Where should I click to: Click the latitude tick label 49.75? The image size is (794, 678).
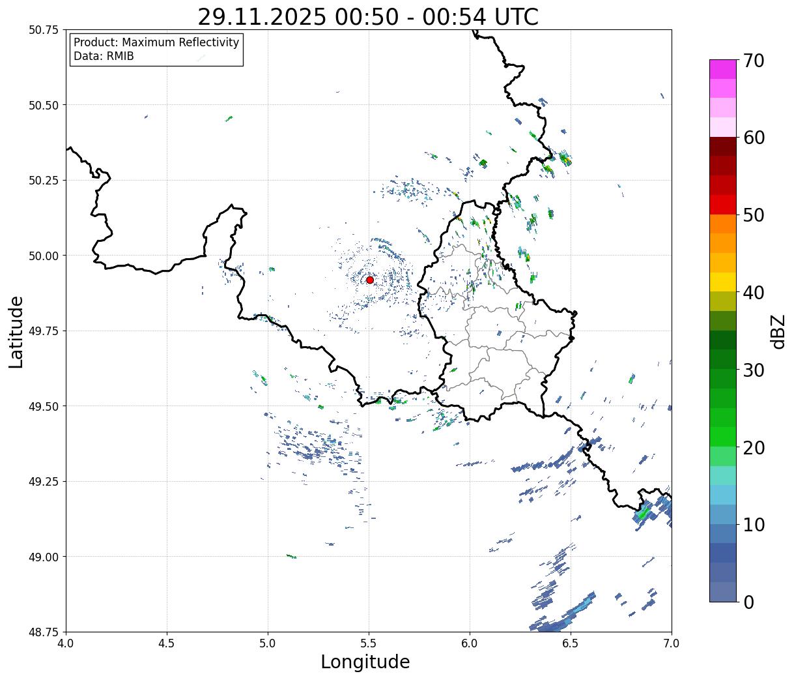tap(44, 331)
